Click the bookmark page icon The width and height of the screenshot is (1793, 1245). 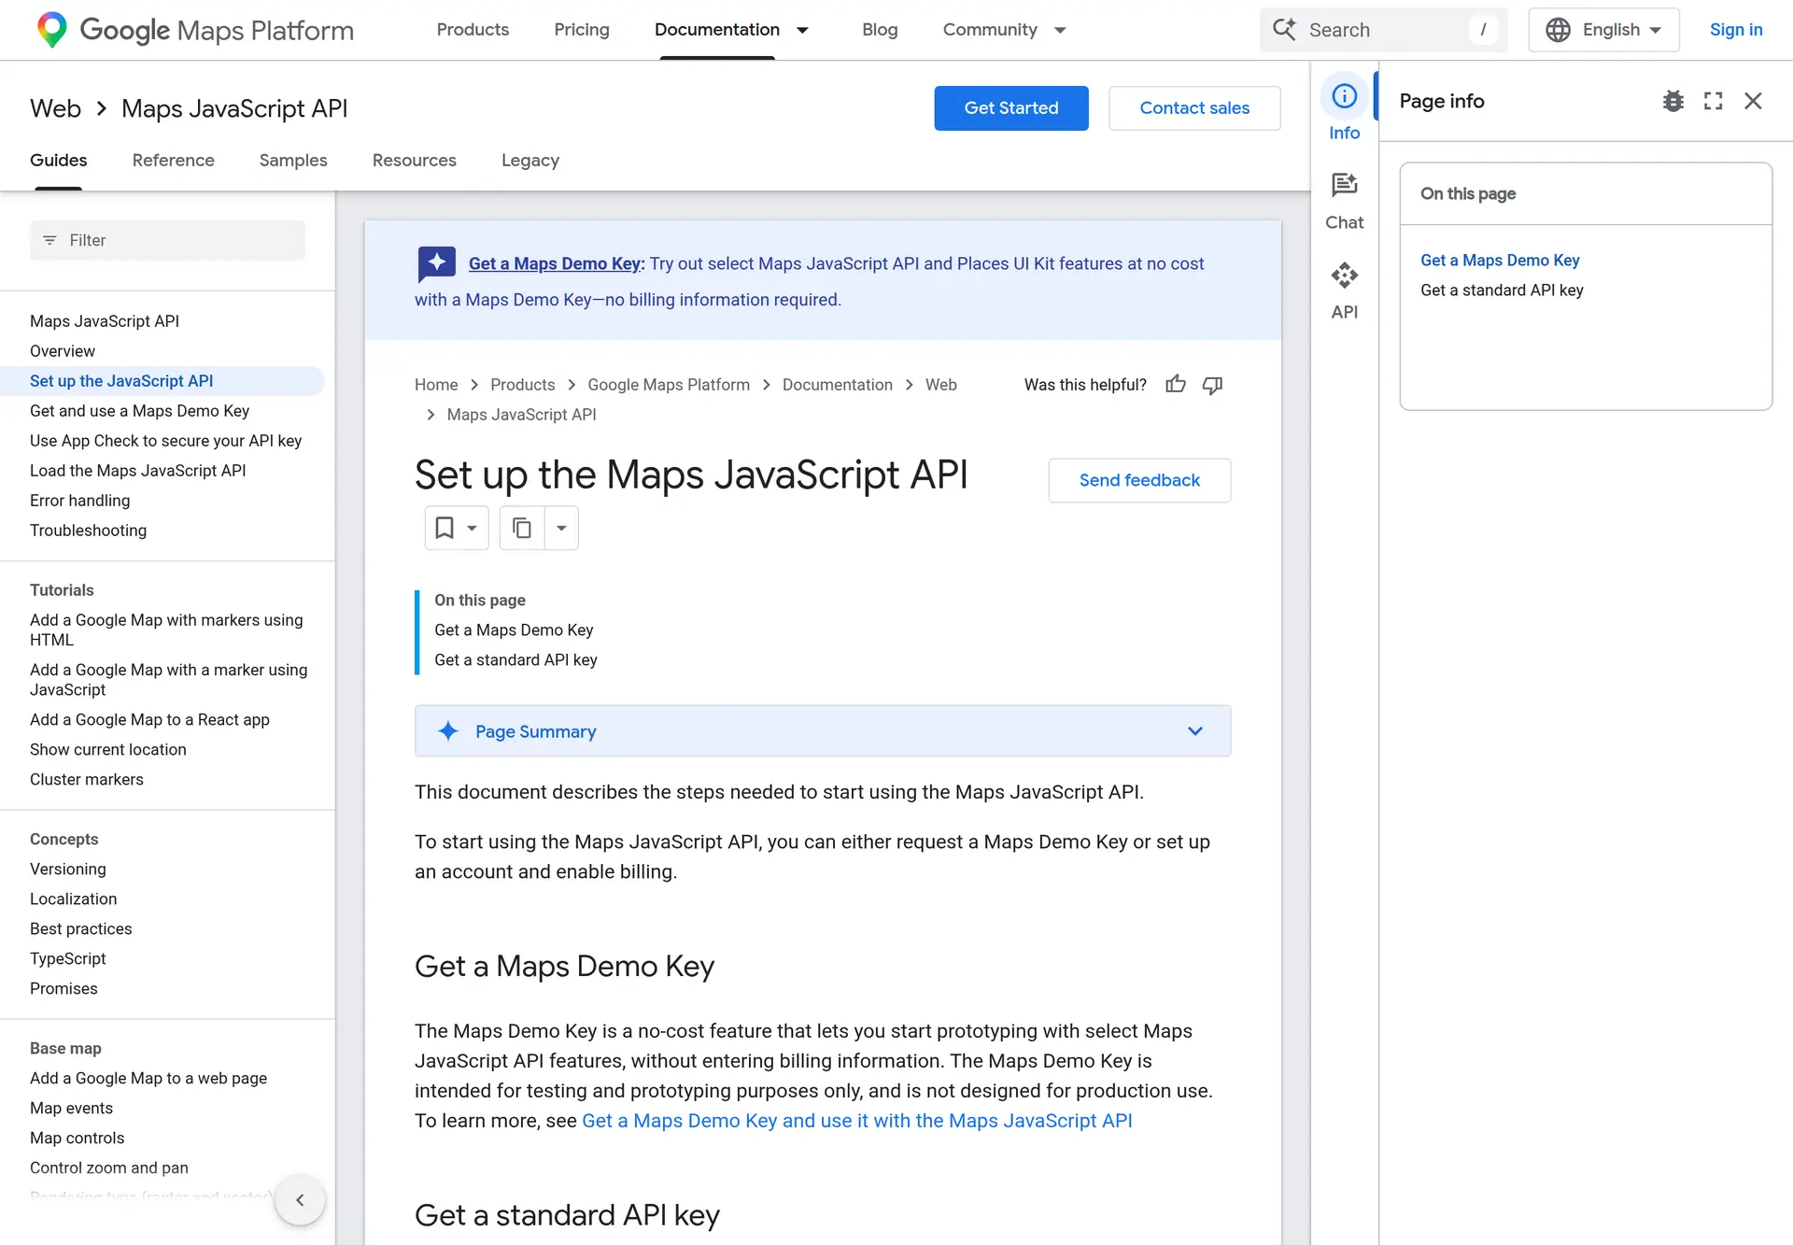(445, 528)
